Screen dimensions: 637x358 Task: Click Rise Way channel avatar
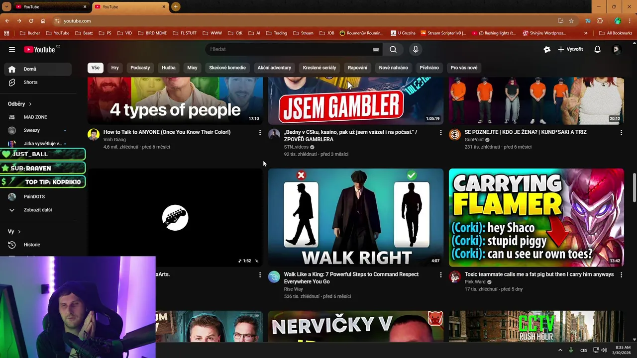click(x=274, y=276)
